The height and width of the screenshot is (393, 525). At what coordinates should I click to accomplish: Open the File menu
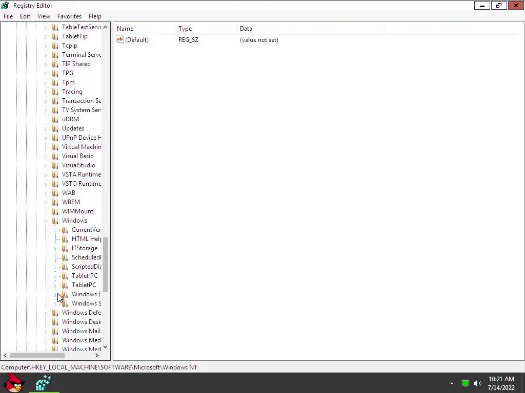(8, 16)
